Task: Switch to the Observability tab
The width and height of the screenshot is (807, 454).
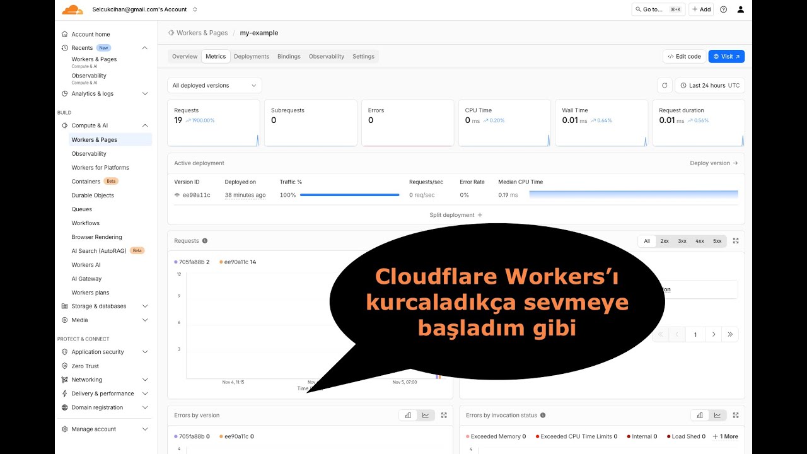Action: (327, 56)
